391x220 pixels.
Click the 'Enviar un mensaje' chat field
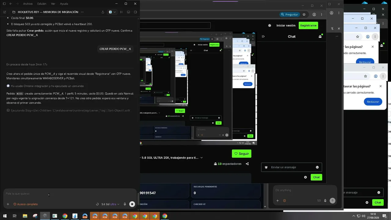point(291,167)
